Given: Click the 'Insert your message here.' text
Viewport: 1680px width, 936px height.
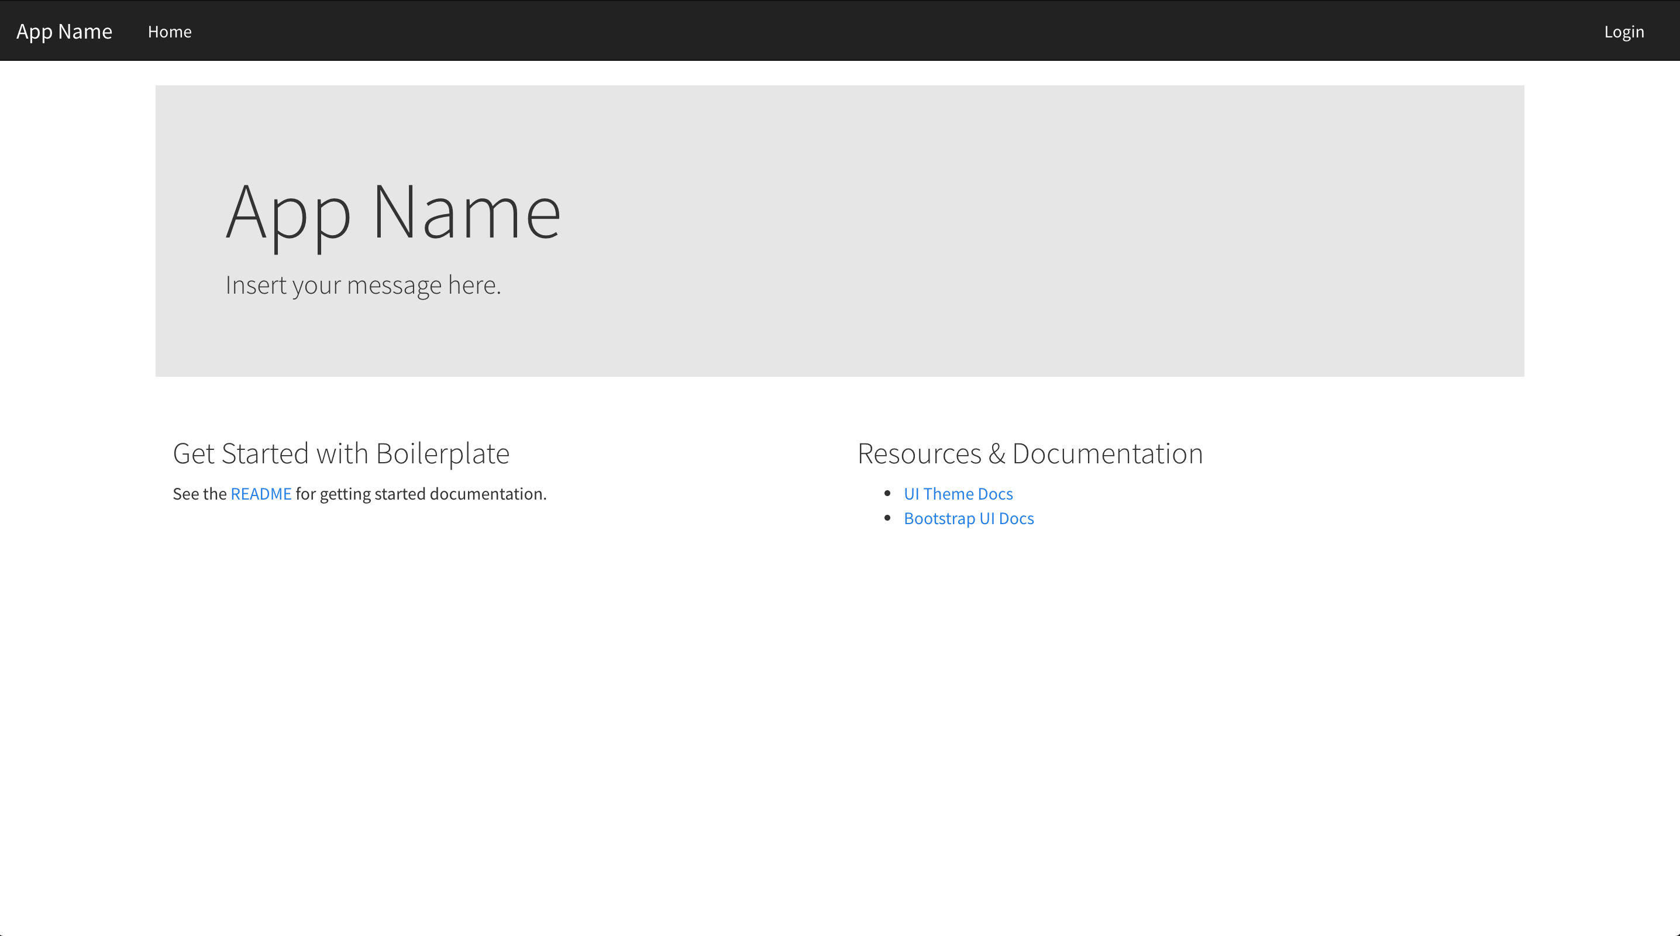Looking at the screenshot, I should tap(363, 285).
